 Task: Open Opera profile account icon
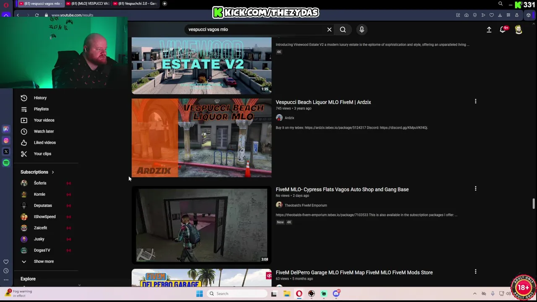(x=517, y=15)
